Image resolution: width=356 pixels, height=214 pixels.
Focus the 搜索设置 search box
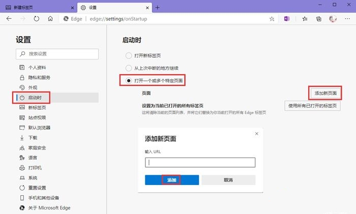(57, 54)
